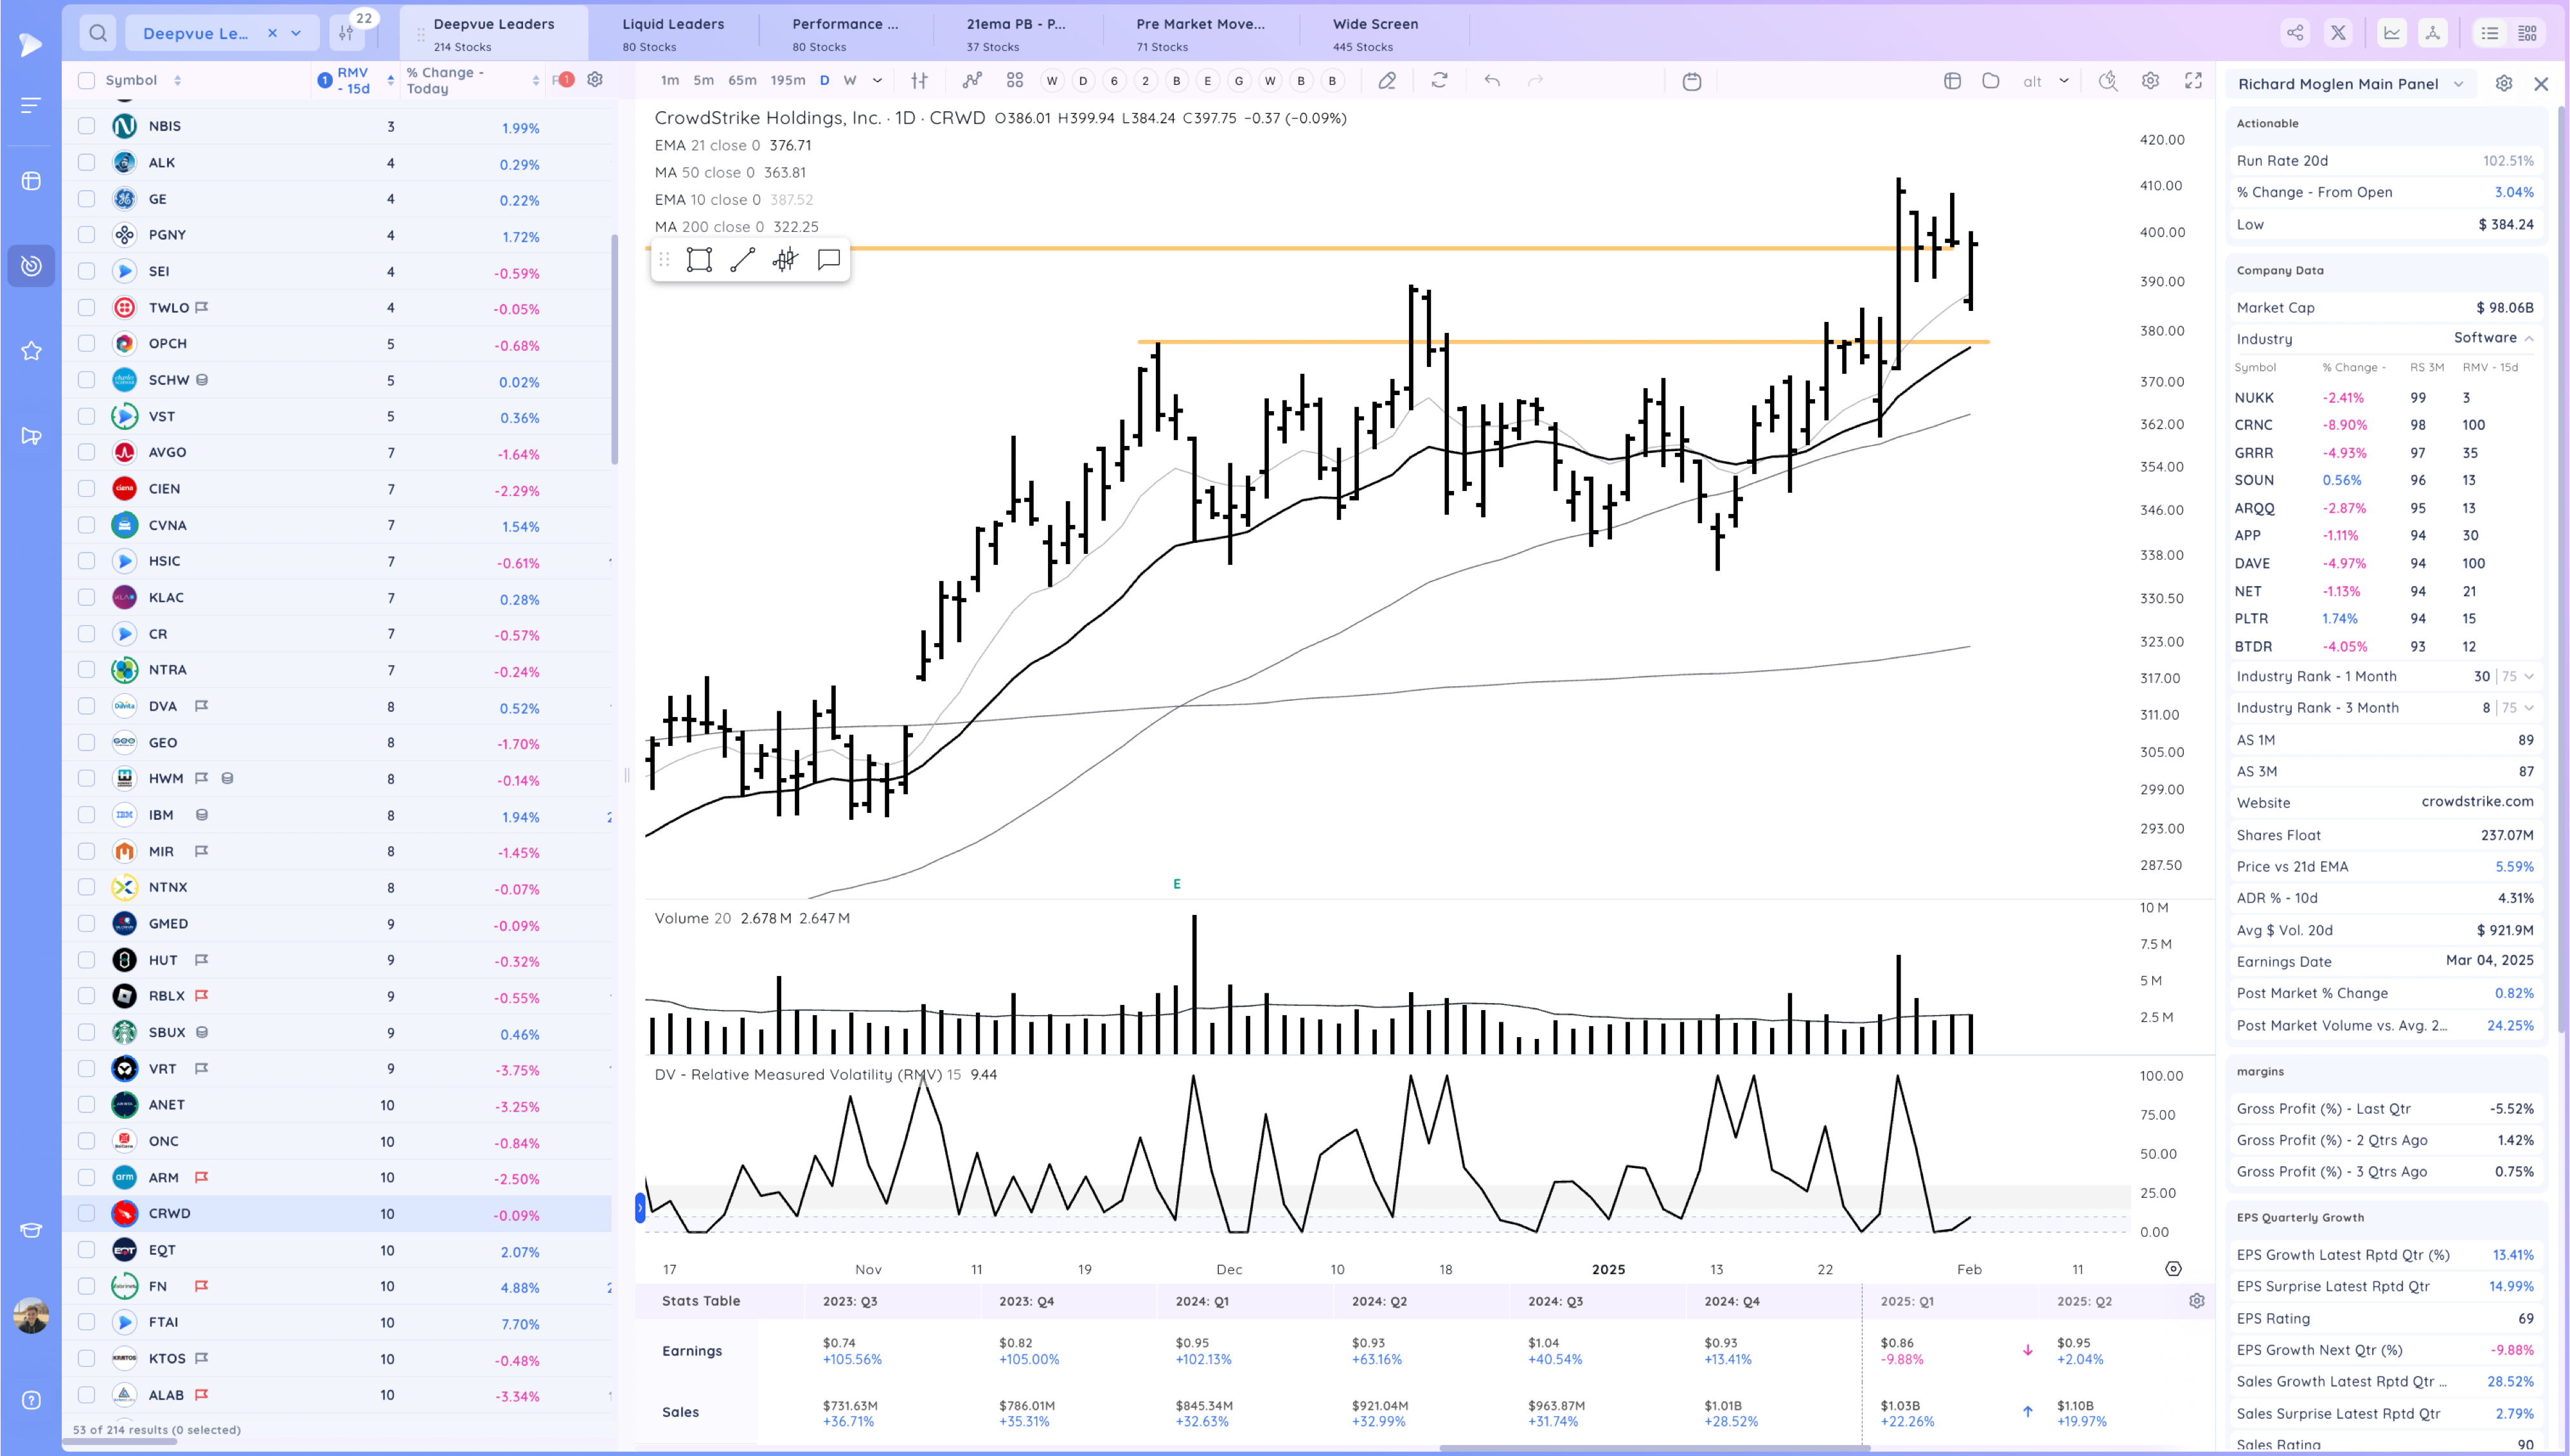Select the trend line drawing tool
This screenshot has width=2570, height=1456.
[741, 260]
